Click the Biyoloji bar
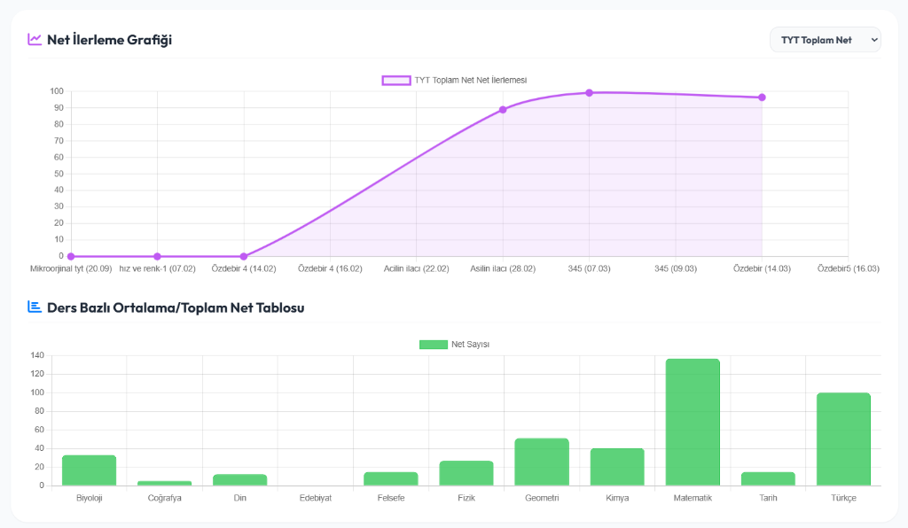Image resolution: width=908 pixels, height=528 pixels. coord(89,470)
